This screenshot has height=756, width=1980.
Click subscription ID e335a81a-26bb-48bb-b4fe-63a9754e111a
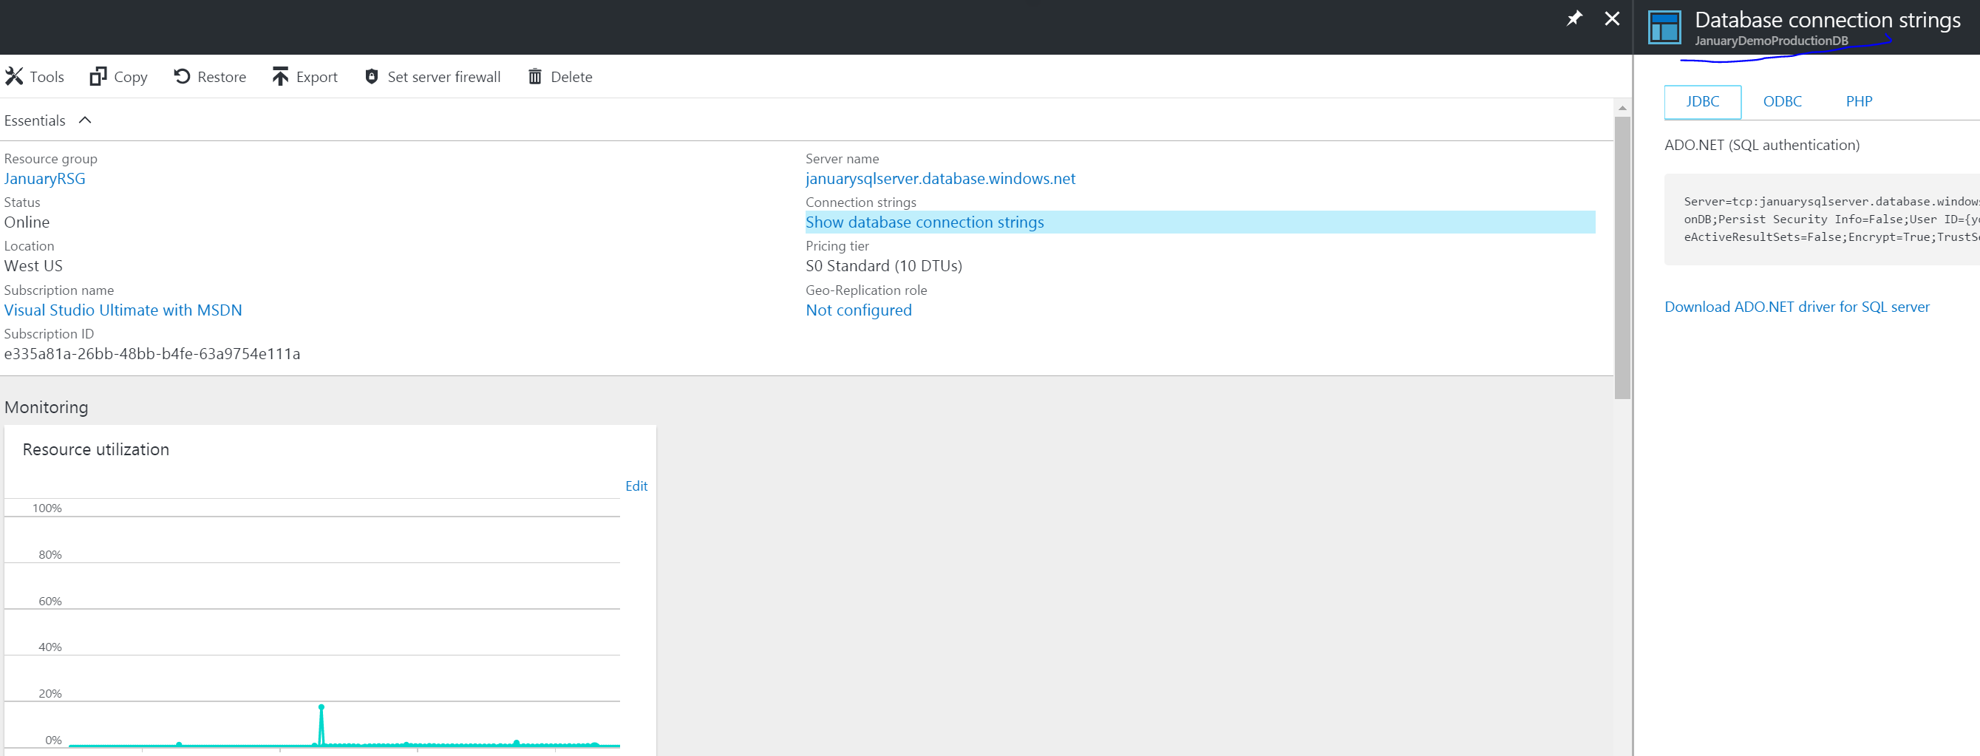[x=152, y=353]
